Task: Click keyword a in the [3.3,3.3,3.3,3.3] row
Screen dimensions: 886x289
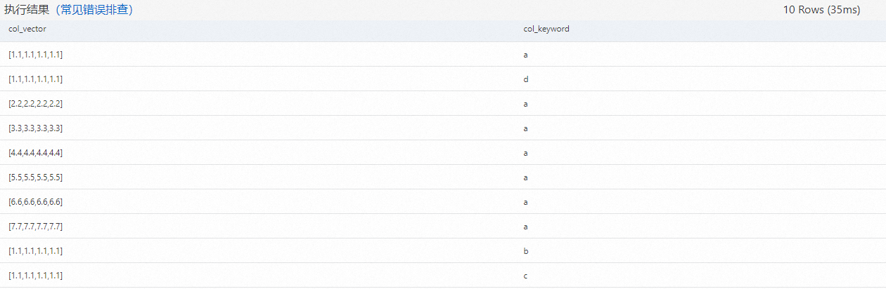Action: pyautogui.click(x=526, y=128)
